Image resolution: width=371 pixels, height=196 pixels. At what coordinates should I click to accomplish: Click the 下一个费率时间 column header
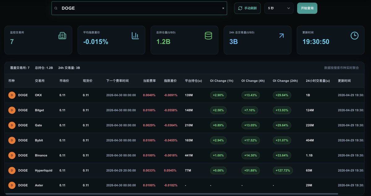[x=117, y=81]
